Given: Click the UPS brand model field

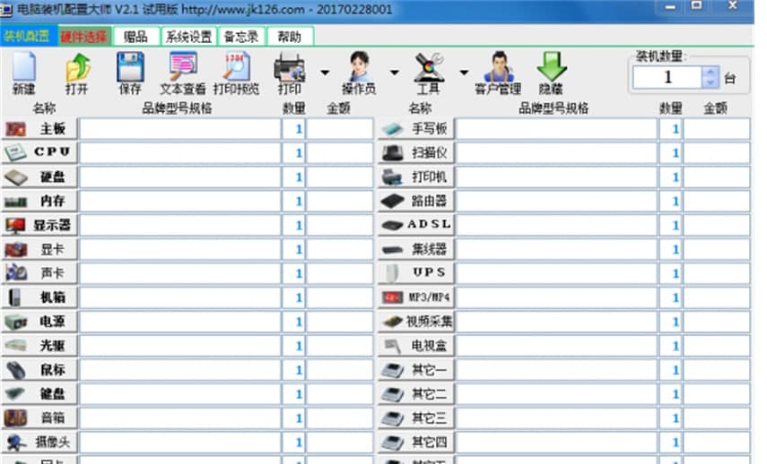Looking at the screenshot, I should coord(557,273).
